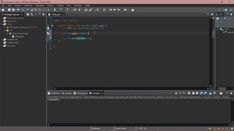The height and width of the screenshot is (131, 234).
Task: Select the Java perspective icon
Action: pyautogui.click(x=231, y=10)
